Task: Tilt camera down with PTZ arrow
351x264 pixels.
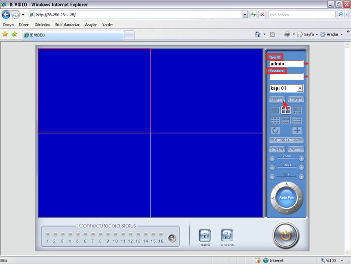Action: click(x=287, y=211)
